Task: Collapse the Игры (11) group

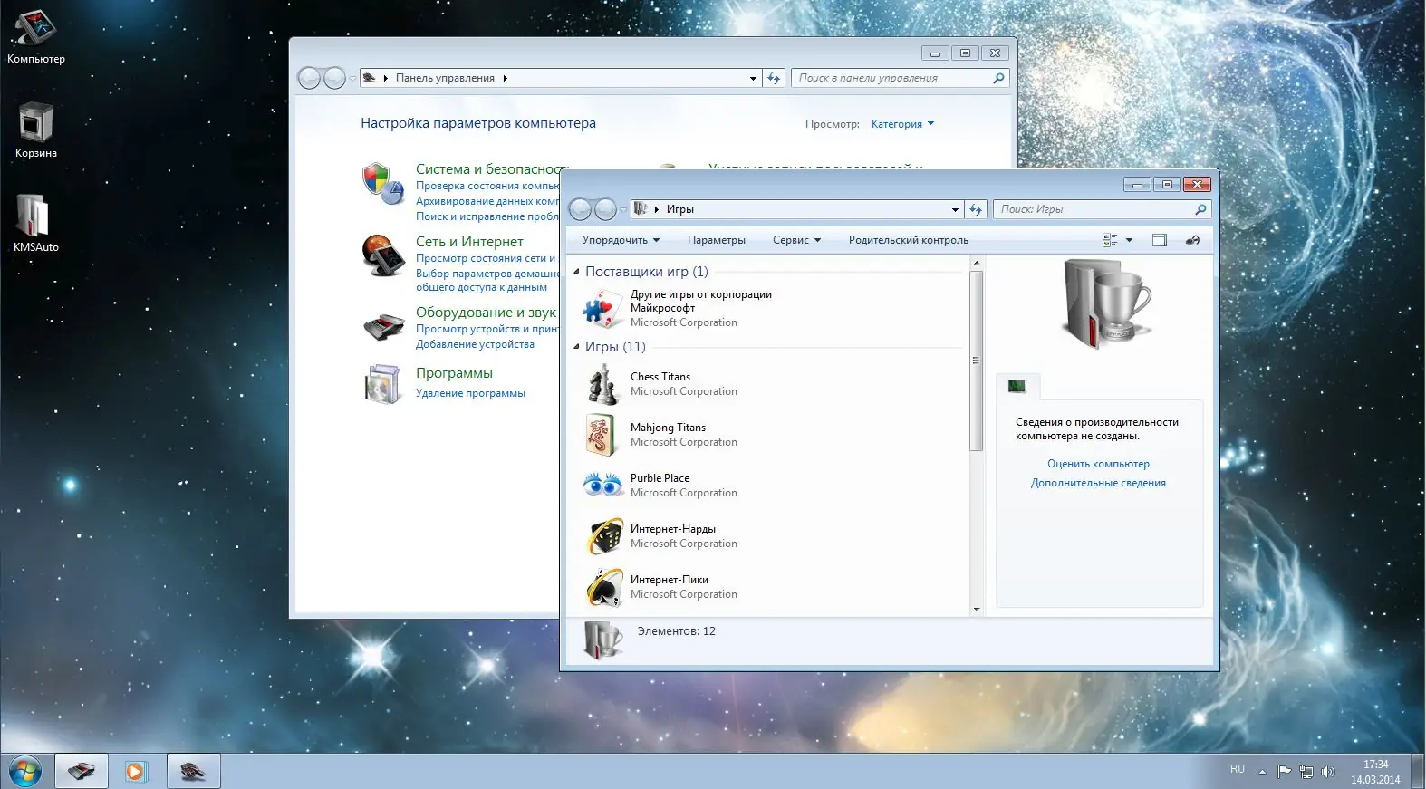Action: (576, 347)
